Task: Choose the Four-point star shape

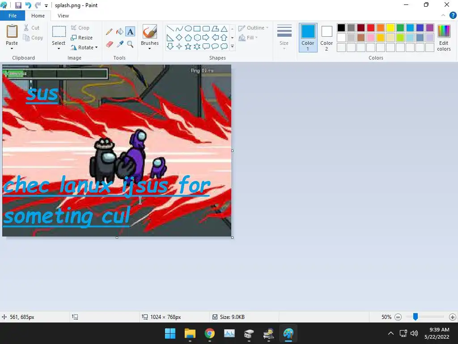Action: (x=179, y=46)
